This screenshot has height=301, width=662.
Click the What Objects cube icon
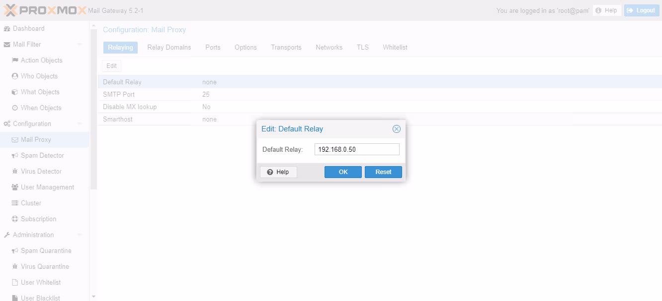coord(15,92)
